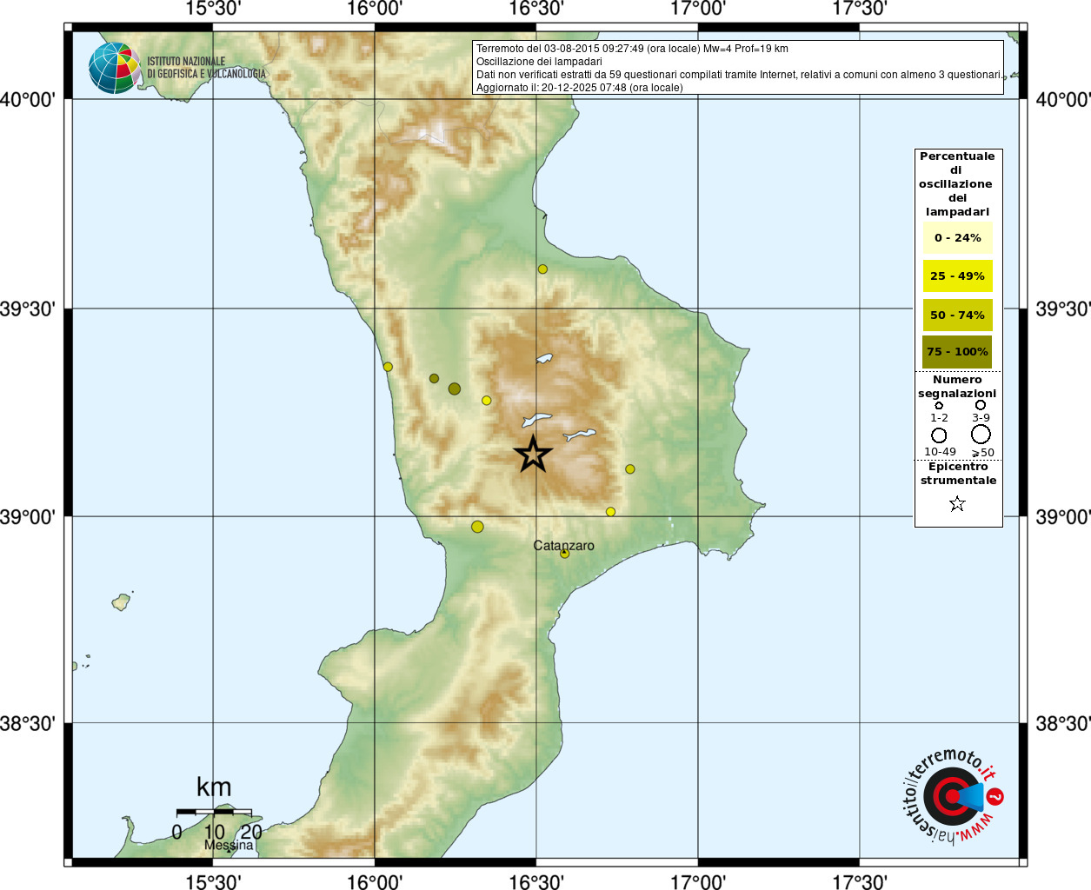Click the 75 - 100% legend swatch
Viewport: 1091px width, 890px height.
coord(957,352)
